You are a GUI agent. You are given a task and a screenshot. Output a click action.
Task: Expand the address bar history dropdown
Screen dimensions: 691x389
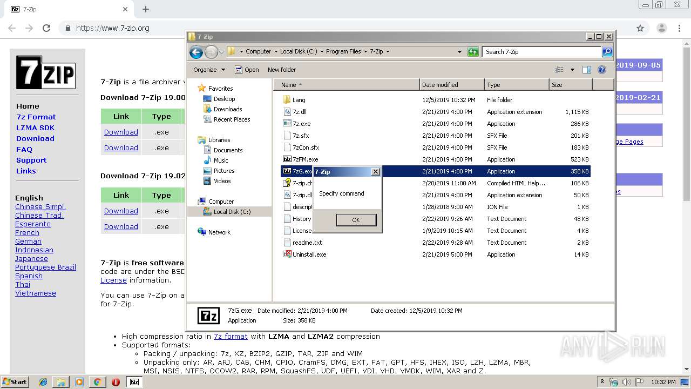click(x=459, y=52)
